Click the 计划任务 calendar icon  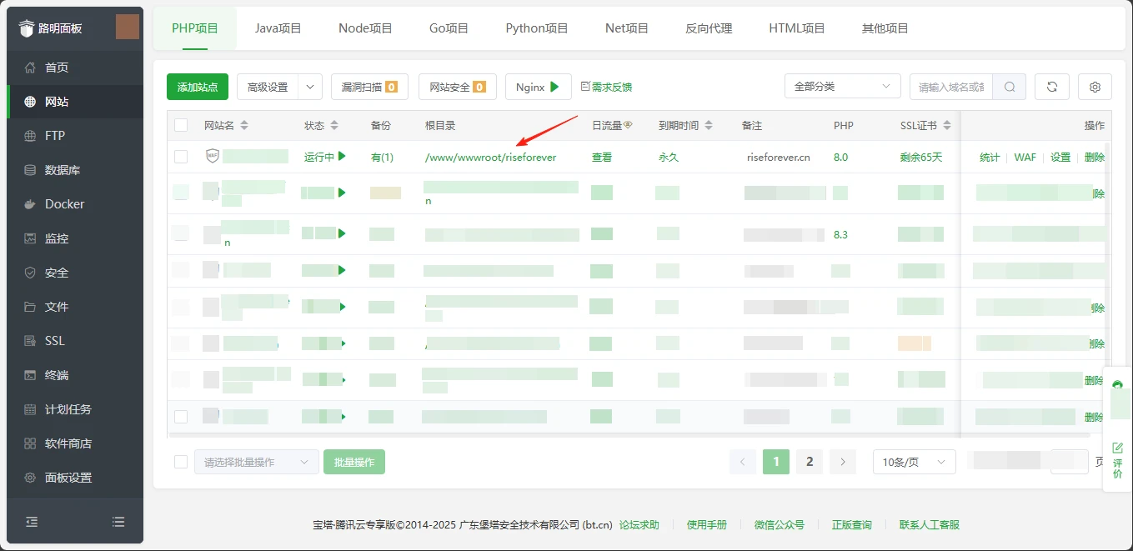[x=30, y=409]
